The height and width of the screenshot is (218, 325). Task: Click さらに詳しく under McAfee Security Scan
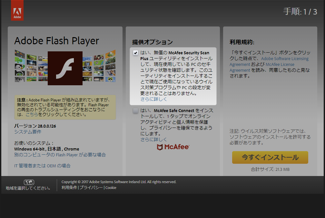[x=154, y=99]
